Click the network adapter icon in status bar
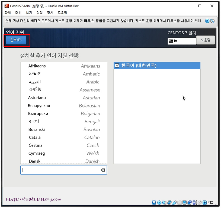221x208 pixels. pos(169,203)
